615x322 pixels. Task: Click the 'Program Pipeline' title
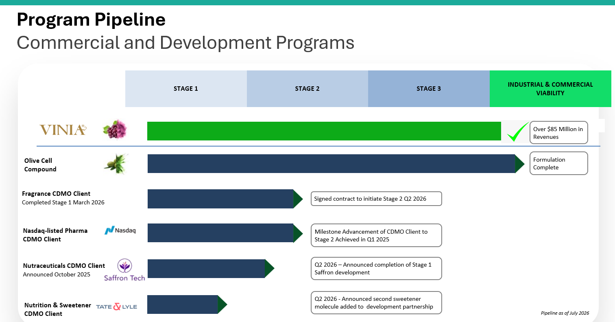click(x=91, y=20)
